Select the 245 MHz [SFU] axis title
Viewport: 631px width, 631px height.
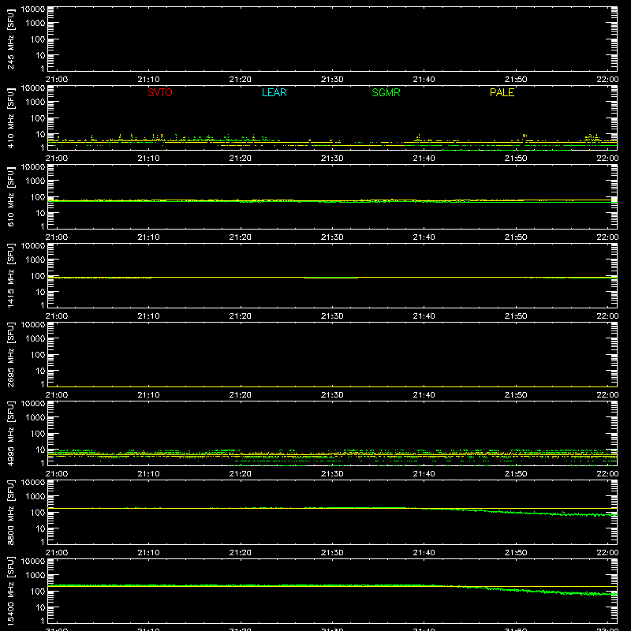[11, 39]
